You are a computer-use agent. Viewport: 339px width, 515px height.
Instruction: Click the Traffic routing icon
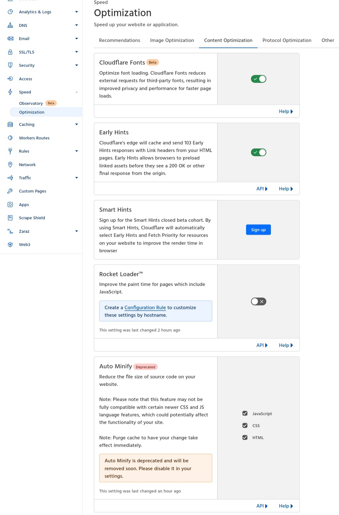coord(10,178)
